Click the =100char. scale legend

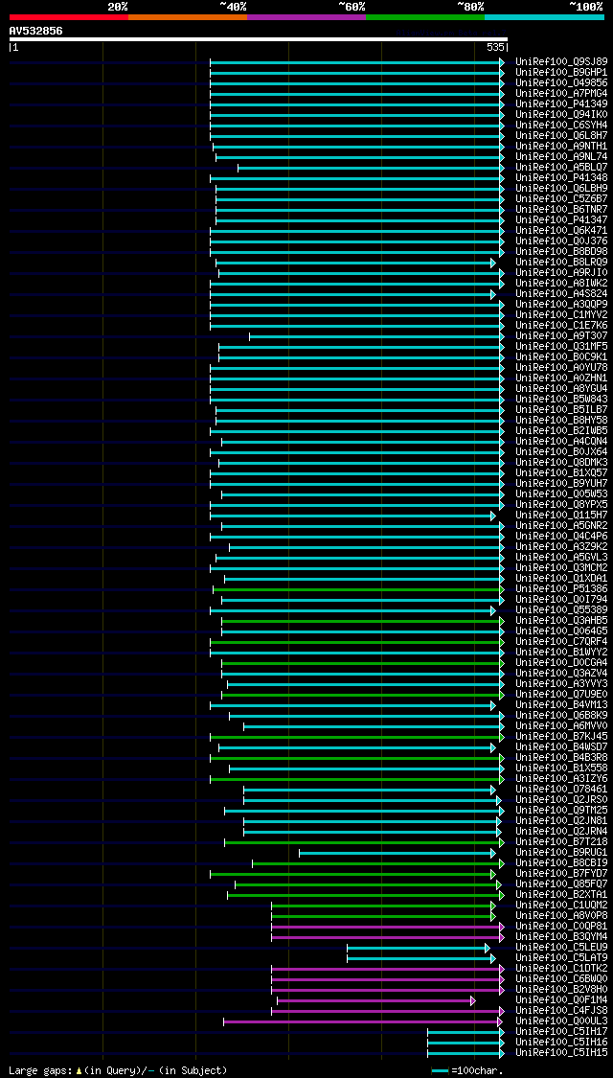[x=466, y=1070]
